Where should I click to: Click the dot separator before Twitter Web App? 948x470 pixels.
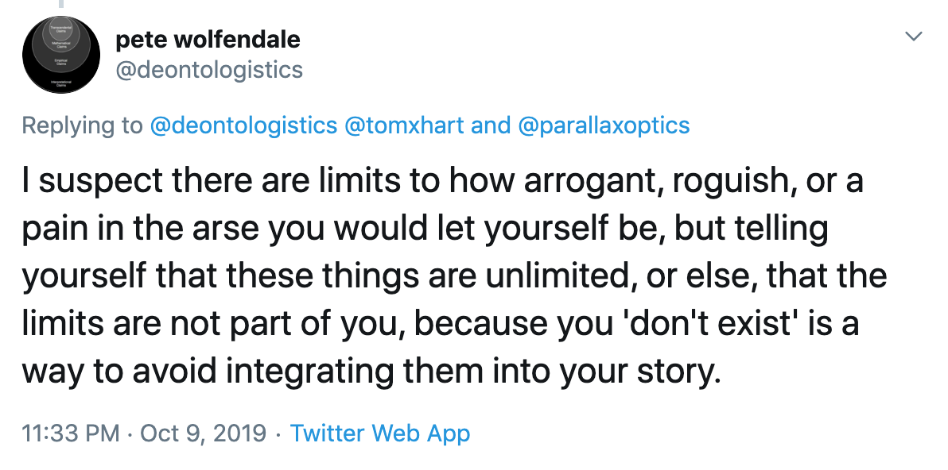(278, 433)
